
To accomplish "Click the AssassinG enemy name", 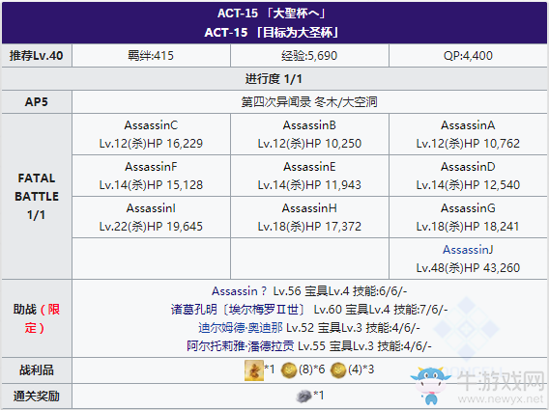I will [468, 208].
